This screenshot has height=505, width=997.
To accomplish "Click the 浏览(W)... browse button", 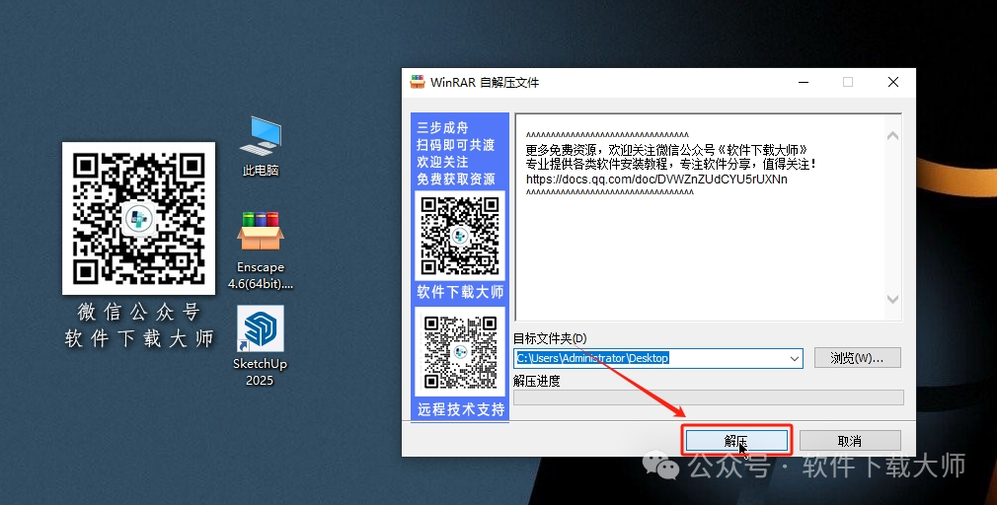I will [857, 358].
